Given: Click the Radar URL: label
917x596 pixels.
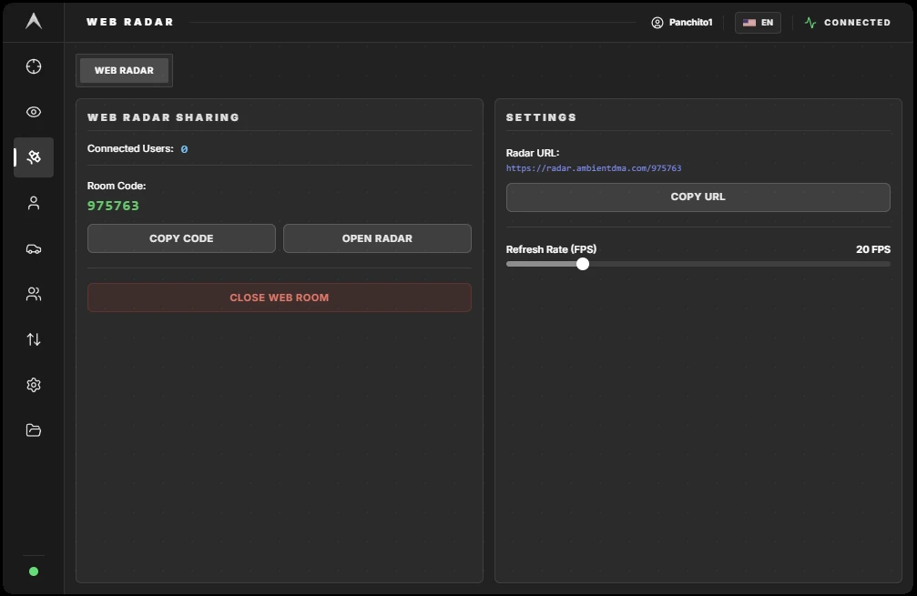Looking at the screenshot, I should click(x=532, y=153).
